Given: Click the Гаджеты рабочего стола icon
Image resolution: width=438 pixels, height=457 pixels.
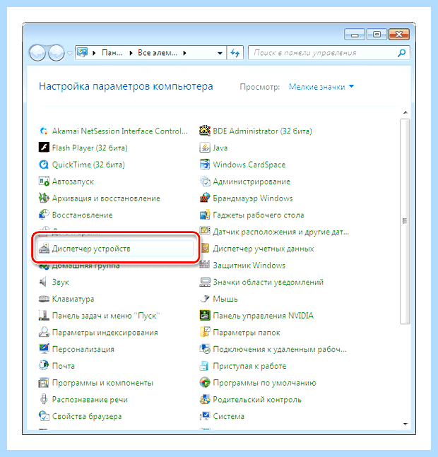Looking at the screenshot, I should pos(205,215).
